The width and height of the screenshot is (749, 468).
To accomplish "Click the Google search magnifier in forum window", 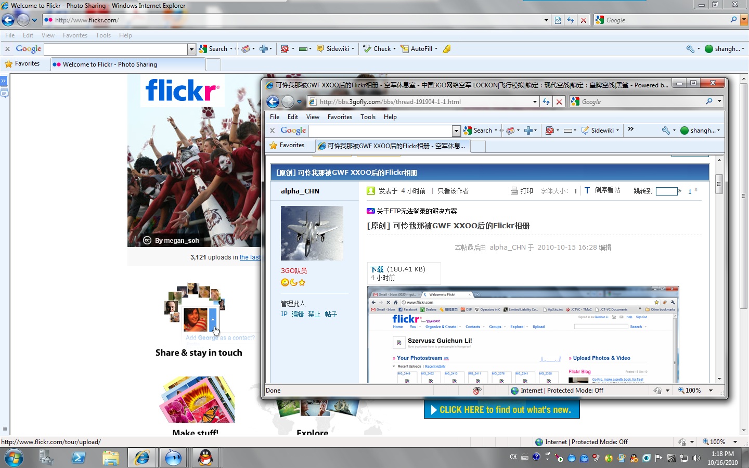I will (709, 101).
